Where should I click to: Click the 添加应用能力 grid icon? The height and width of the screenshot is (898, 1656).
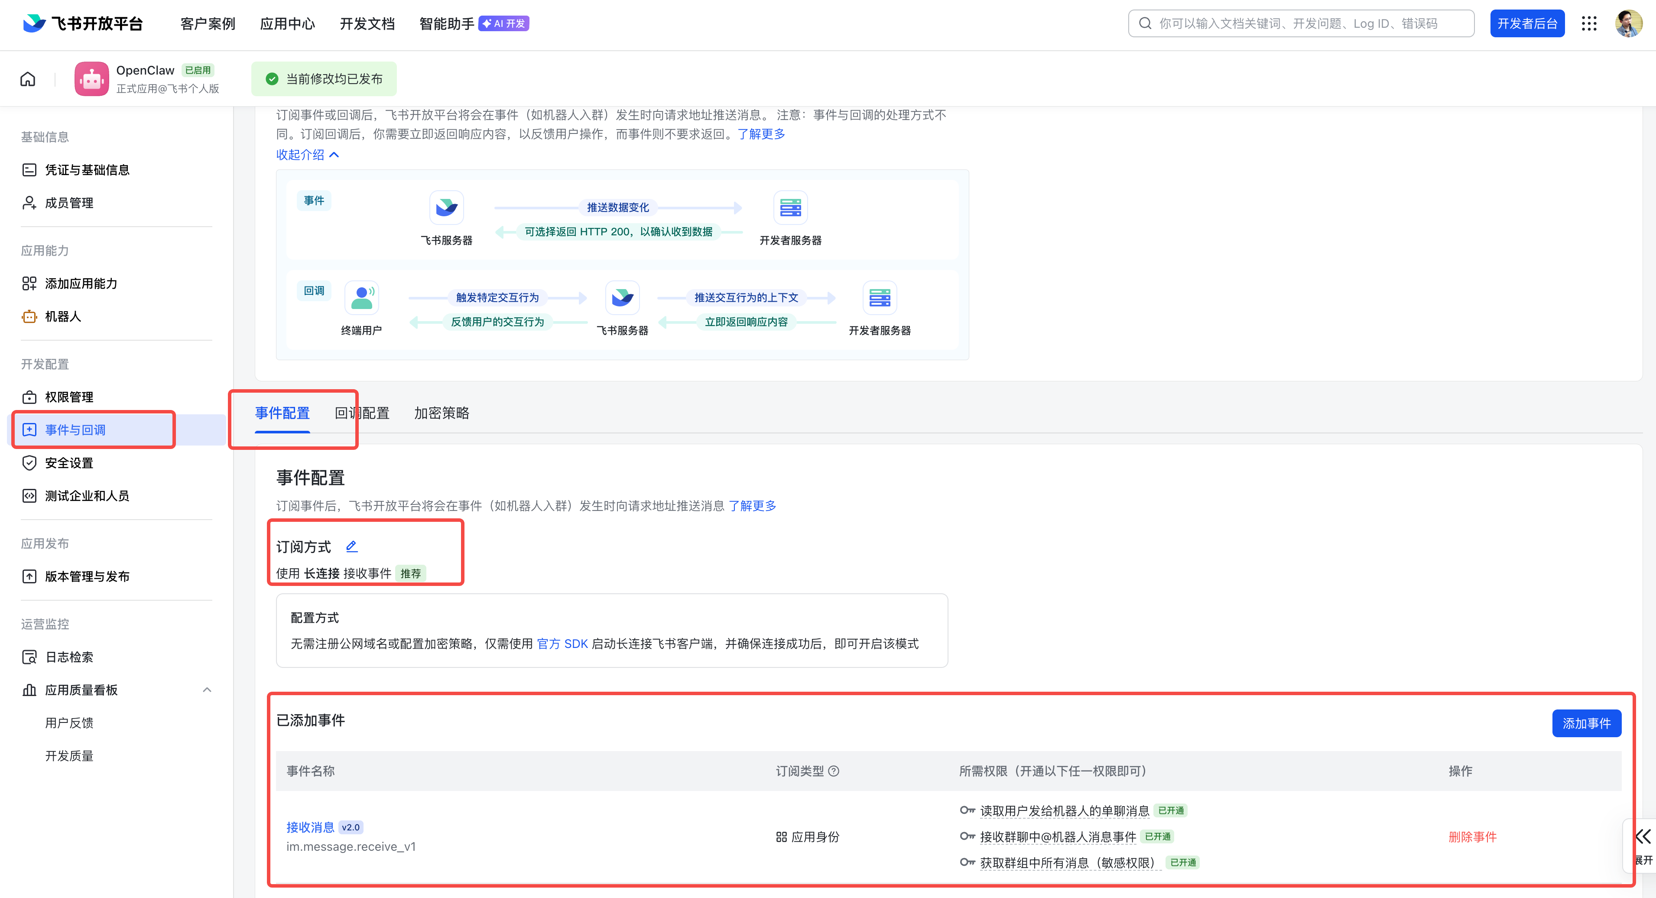point(29,283)
